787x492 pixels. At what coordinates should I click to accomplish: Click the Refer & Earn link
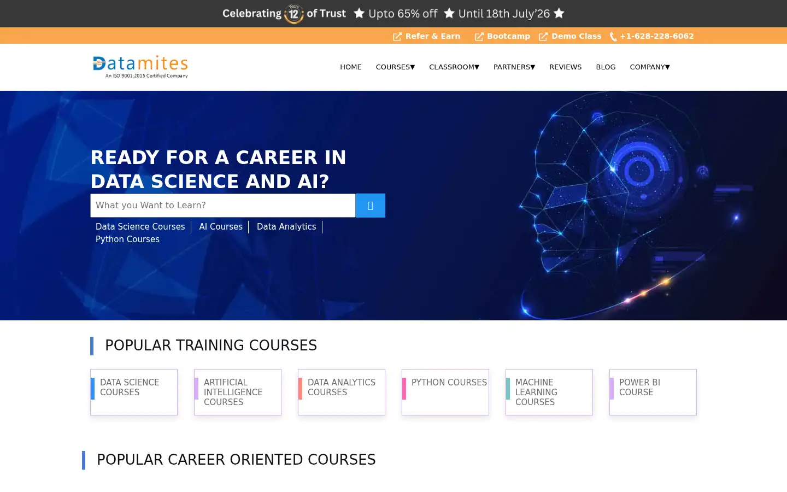pyautogui.click(x=433, y=36)
